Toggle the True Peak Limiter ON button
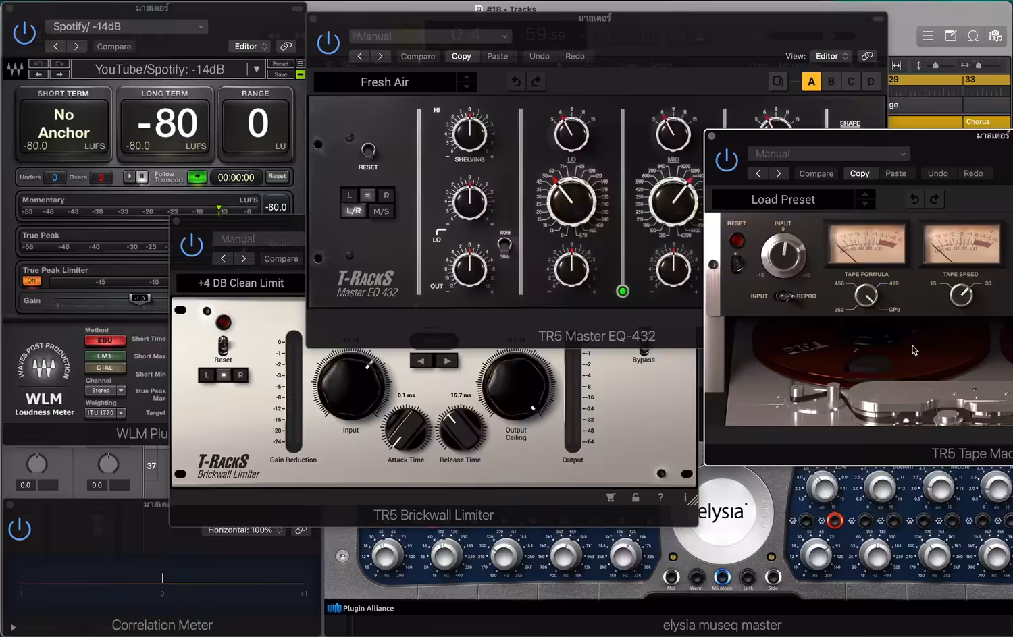Viewport: 1013px width, 637px height. [x=32, y=281]
